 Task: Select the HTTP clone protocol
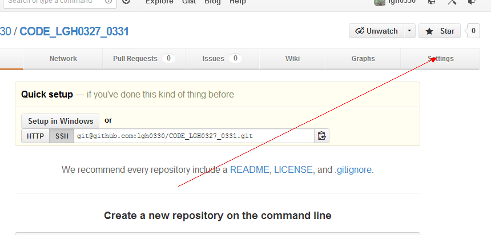point(35,136)
